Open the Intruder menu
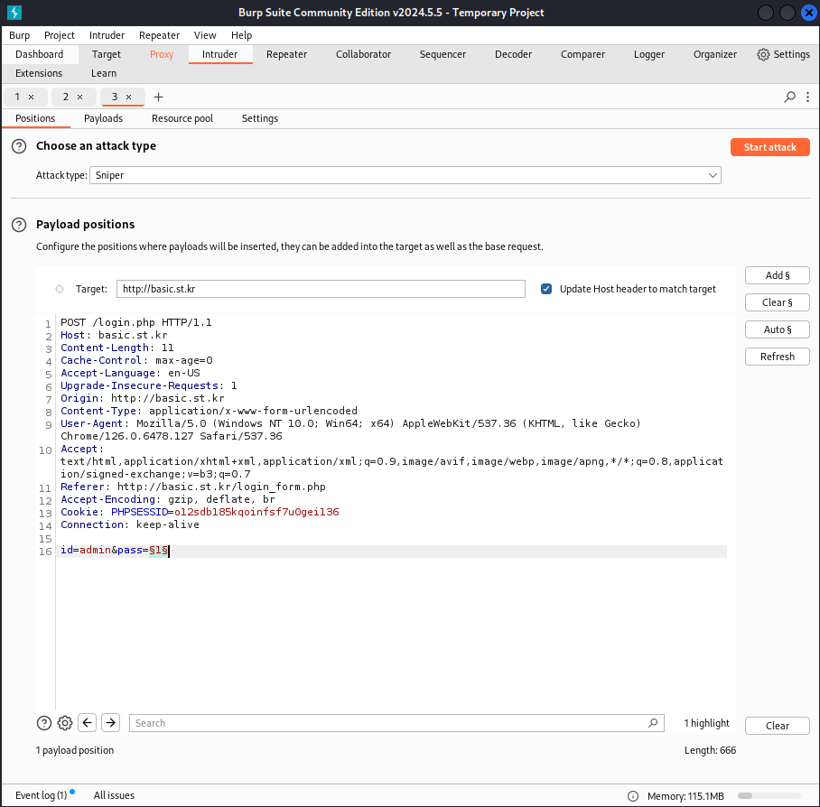The height and width of the screenshot is (807, 820). pyautogui.click(x=107, y=35)
